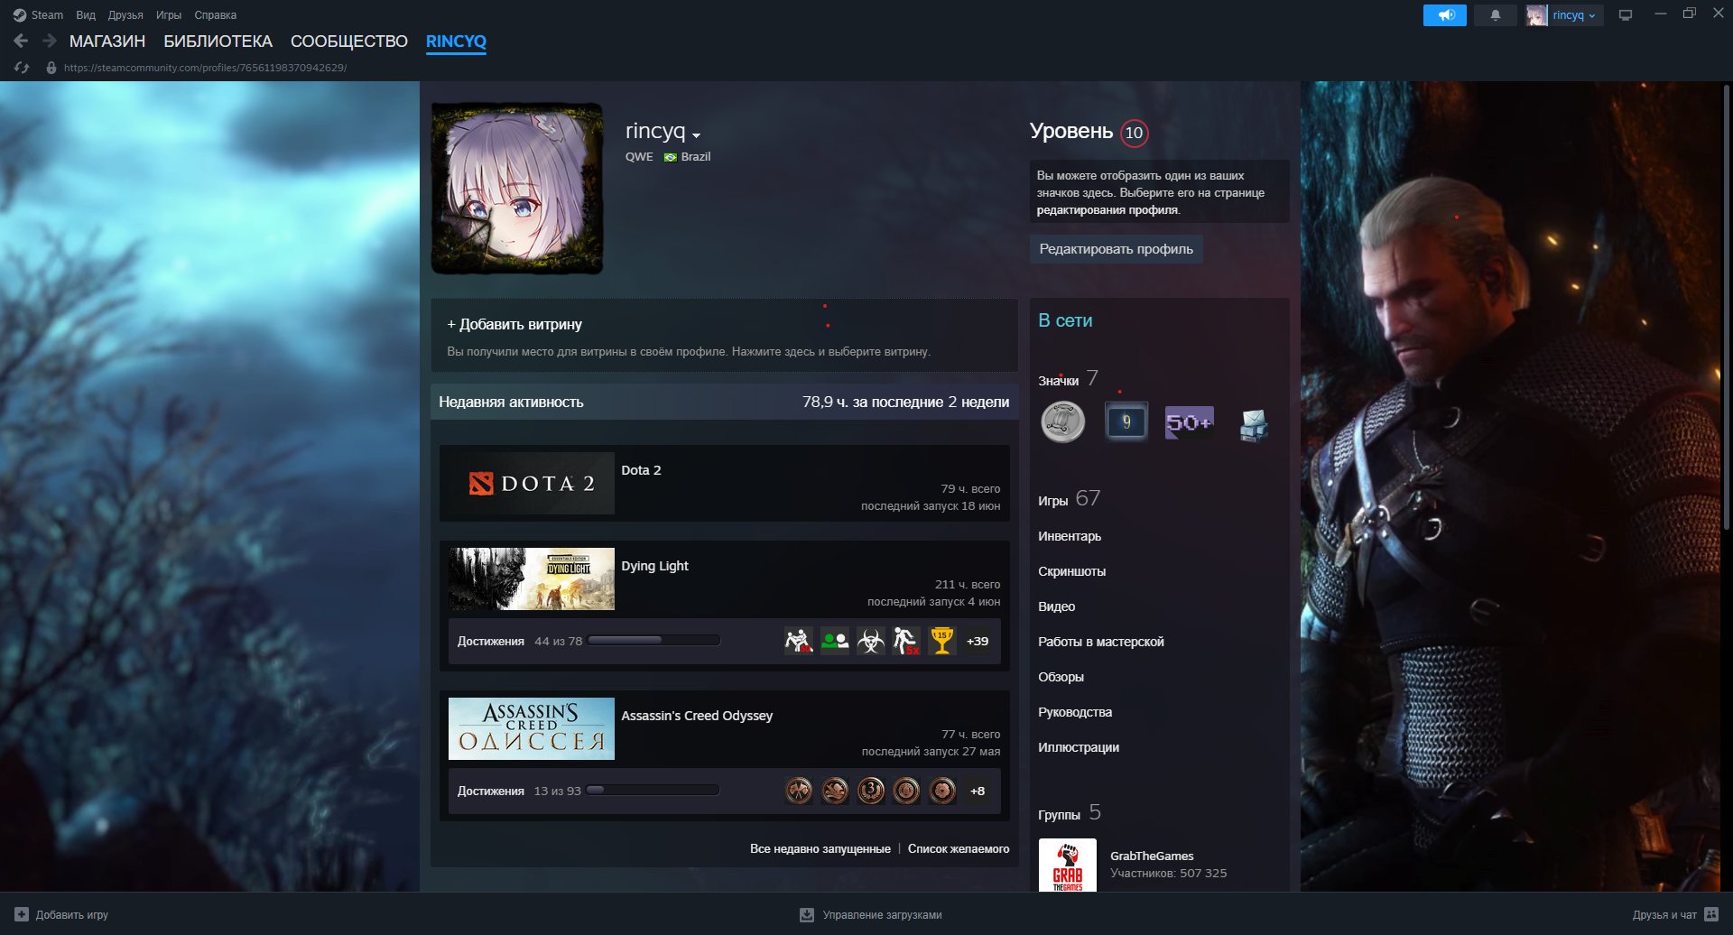
Task: Select second Dying Light achievement icon
Action: tap(835, 641)
